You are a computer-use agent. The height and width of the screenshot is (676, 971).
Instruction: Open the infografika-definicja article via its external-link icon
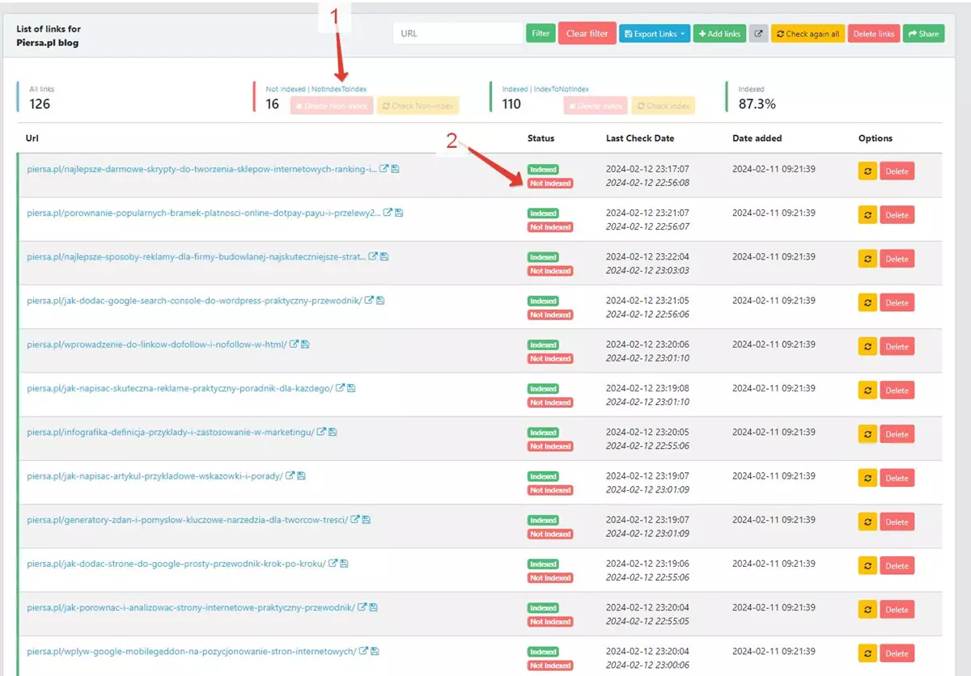tap(322, 431)
